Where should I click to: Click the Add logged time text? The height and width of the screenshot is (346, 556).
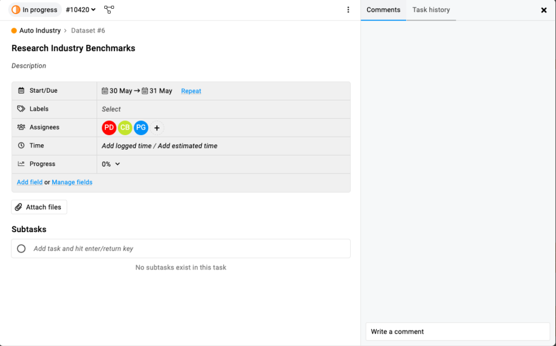[x=127, y=146]
